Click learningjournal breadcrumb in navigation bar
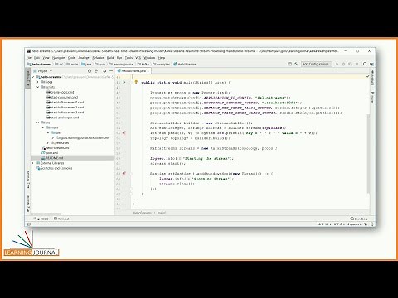Screen dimensions: 398x298 (121, 64)
